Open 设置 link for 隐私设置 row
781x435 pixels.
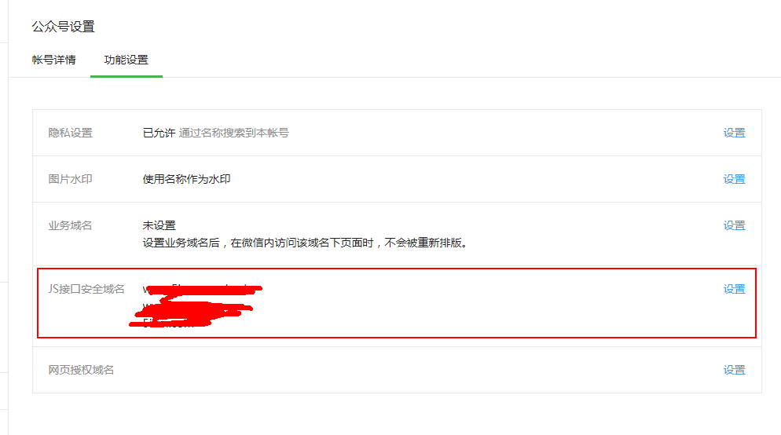734,133
